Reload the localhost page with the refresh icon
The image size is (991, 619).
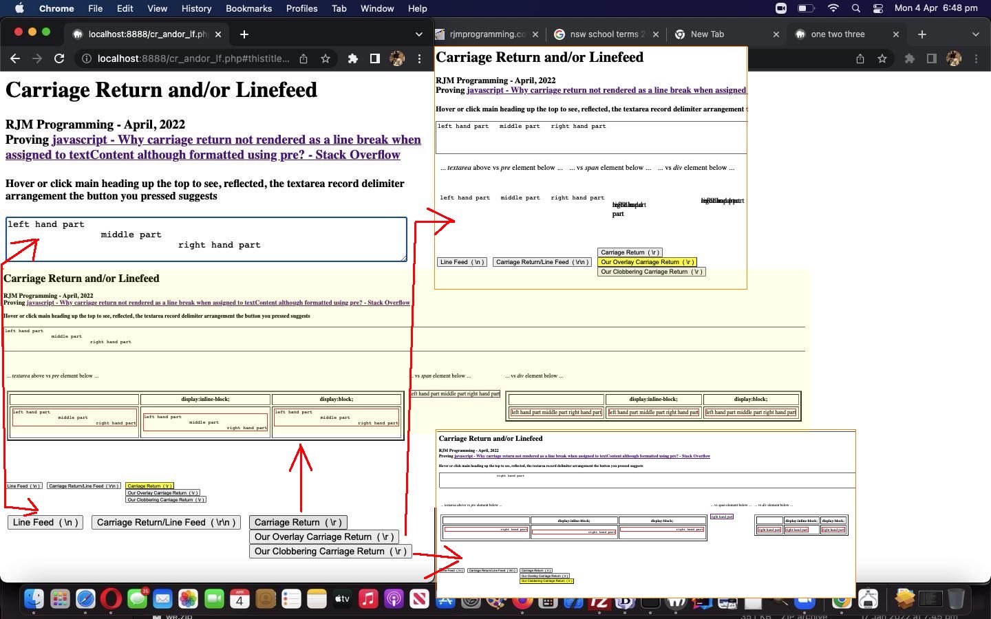(x=59, y=58)
